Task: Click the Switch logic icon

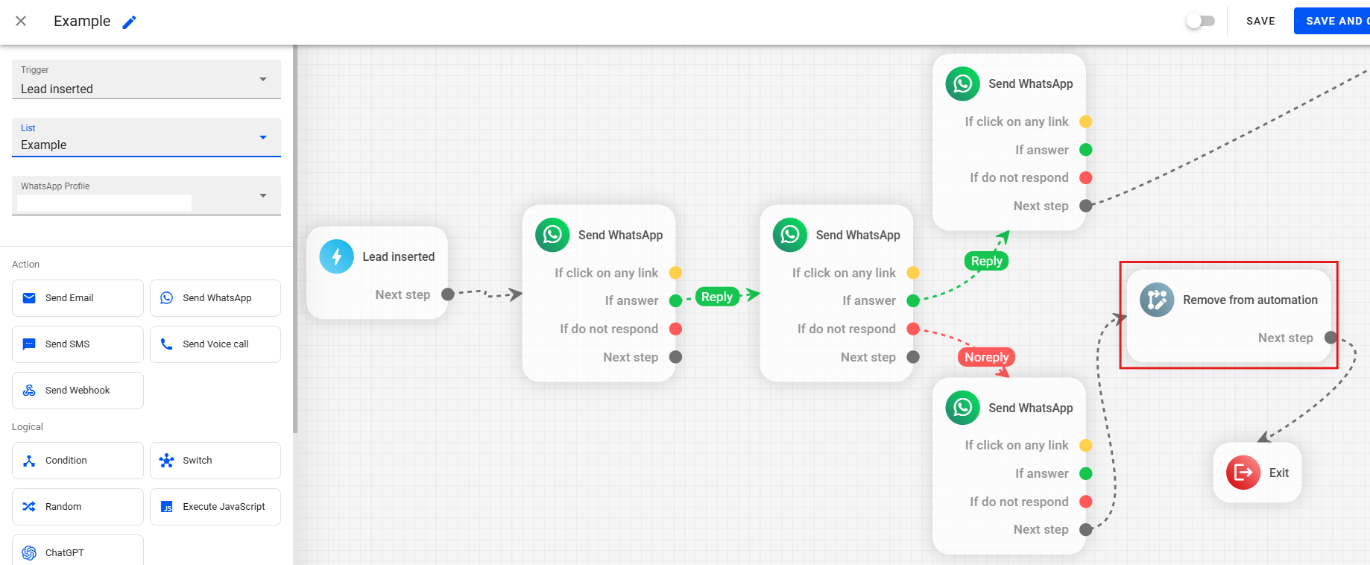Action: [167, 461]
